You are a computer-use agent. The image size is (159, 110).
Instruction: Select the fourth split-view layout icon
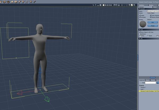coord(109,5)
